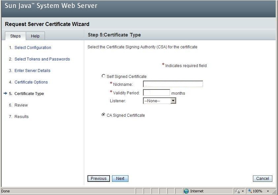
Task: Cancel the certificate wizard
Action: pyautogui.click(x=262, y=179)
